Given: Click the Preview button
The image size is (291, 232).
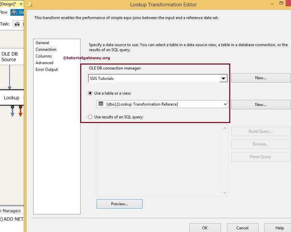Looking at the screenshot, I should (119, 204).
